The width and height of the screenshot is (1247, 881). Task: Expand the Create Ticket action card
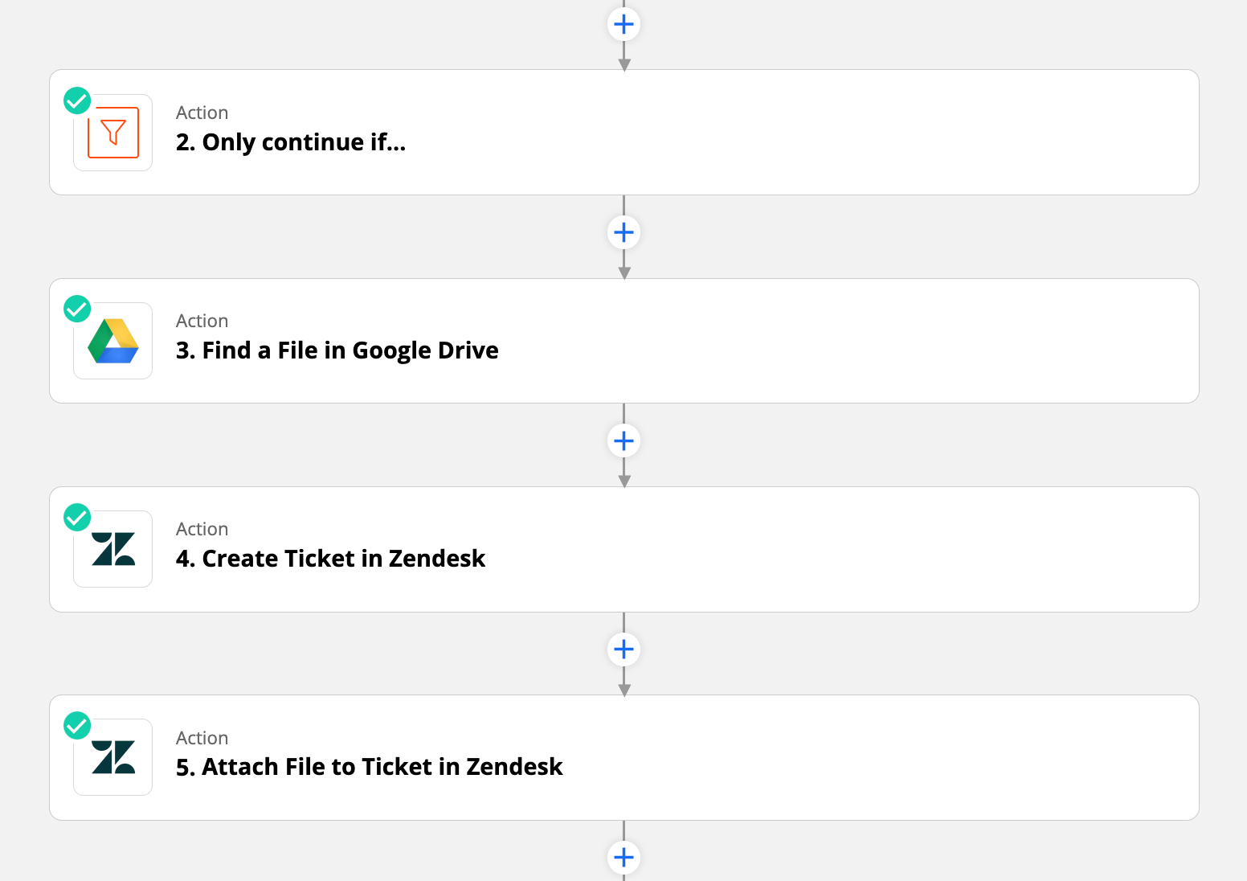coord(624,549)
